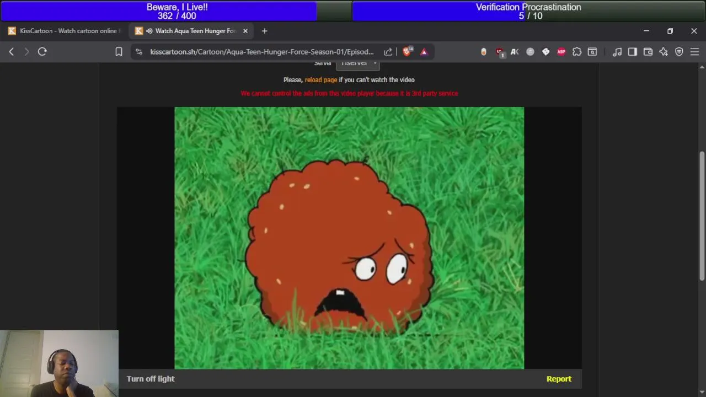Open Brave VPN shield icon

[679, 52]
